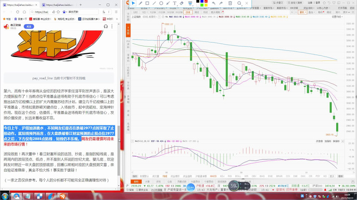This screenshot has height=200, width=357.
Task: Expand the 复权 dropdown
Action: [302, 12]
